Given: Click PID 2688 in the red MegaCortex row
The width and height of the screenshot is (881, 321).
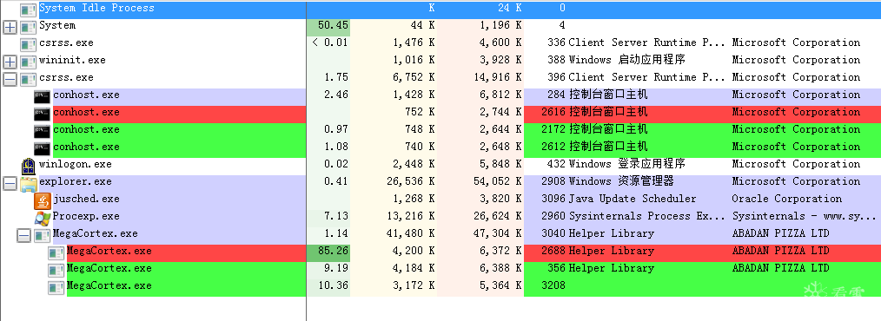Looking at the screenshot, I should coord(553,251).
